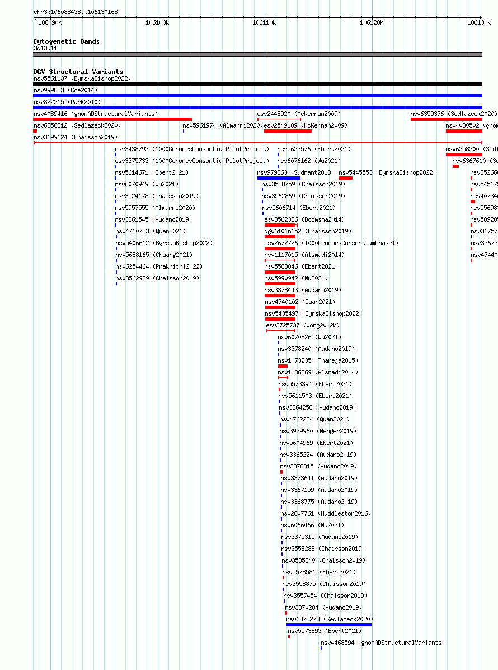Click nsv1073235 (Thareja2015) label
Screen dimensions: 498x670
(318, 360)
